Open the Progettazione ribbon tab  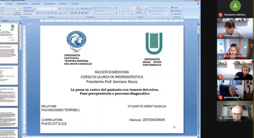point(22,4)
